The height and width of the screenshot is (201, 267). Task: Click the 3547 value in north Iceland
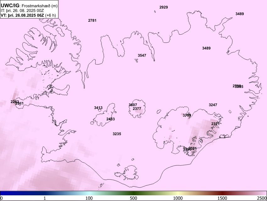142,55
